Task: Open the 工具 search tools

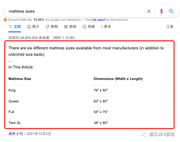Action: pyautogui.click(x=170, y=27)
